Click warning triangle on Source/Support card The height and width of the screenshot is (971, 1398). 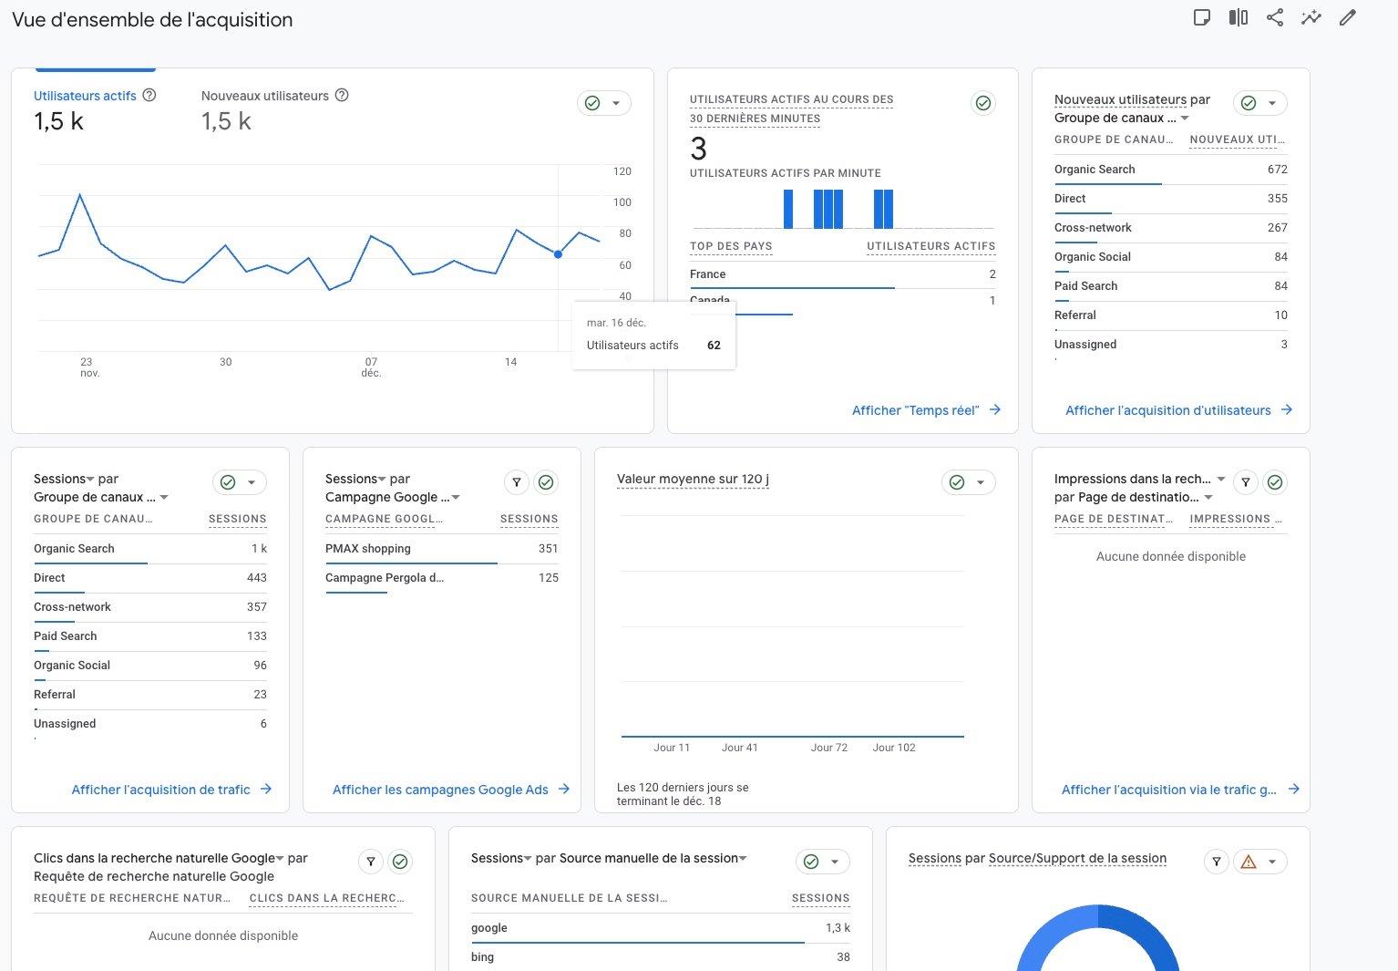(1249, 862)
